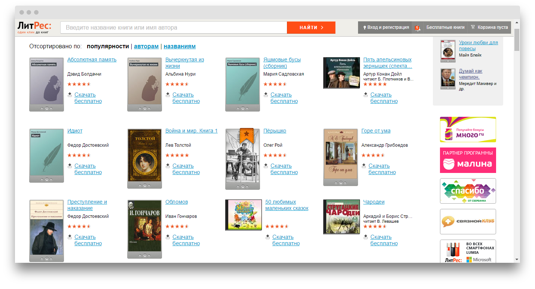The image size is (535, 289).
Task: Open the Связной Клуб banner
Action: (468, 222)
